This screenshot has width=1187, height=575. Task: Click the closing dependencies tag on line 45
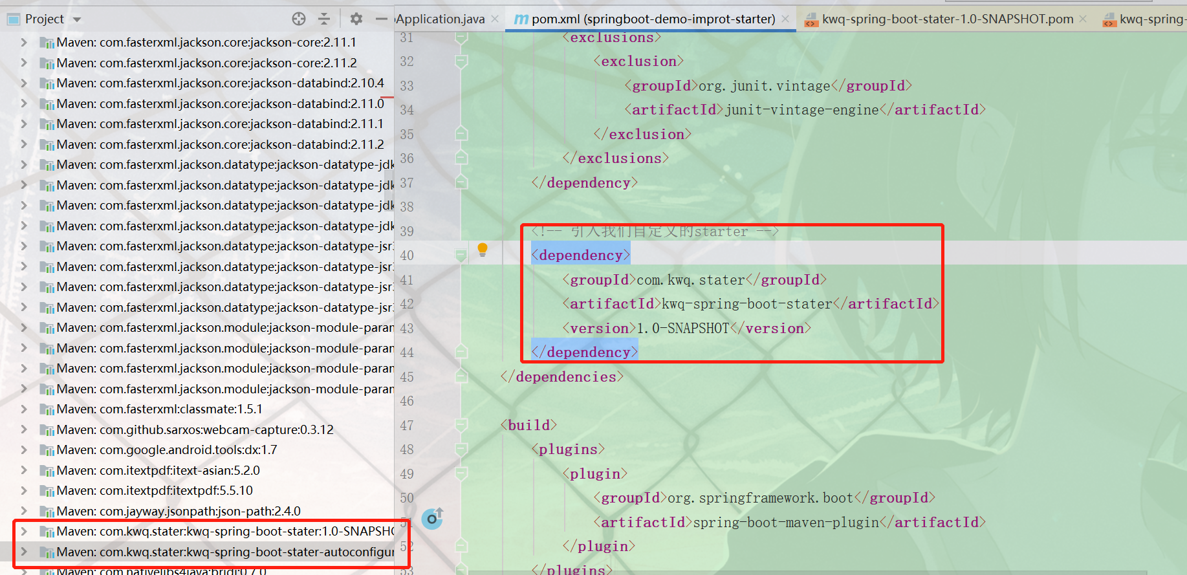click(x=562, y=377)
